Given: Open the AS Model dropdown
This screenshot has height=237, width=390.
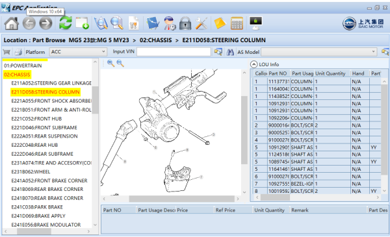Looking at the screenshot, I should coord(319,52).
